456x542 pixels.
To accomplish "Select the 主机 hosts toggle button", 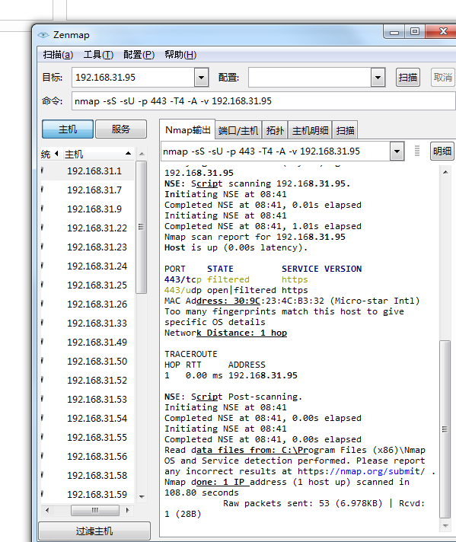I will 68,129.
